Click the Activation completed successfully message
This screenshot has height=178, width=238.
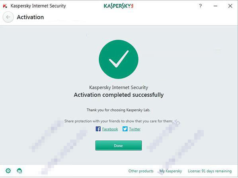pos(119,95)
